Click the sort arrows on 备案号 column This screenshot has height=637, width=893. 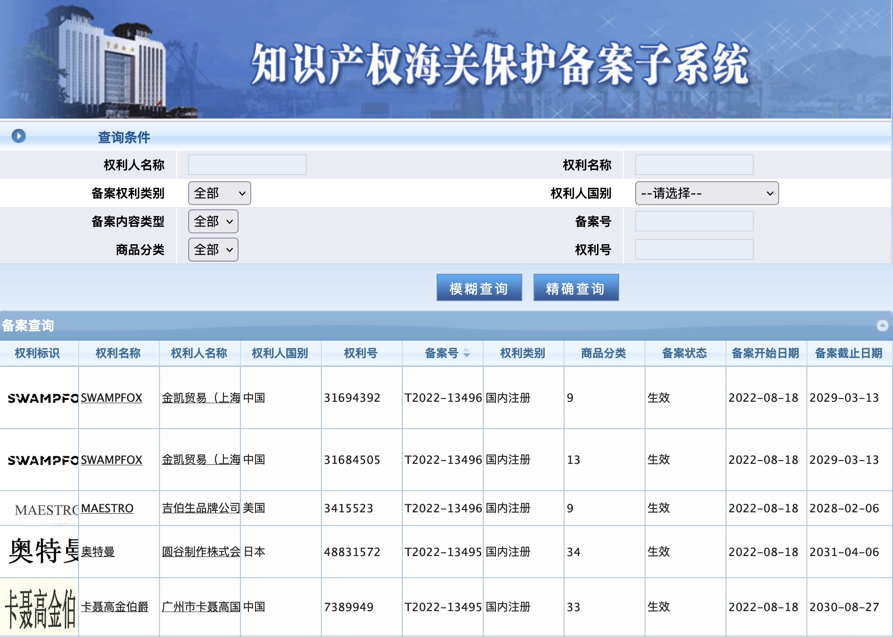click(466, 353)
